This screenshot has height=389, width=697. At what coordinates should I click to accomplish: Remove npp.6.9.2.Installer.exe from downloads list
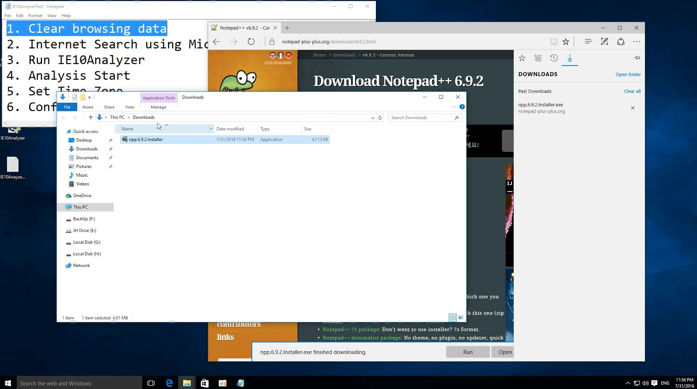tap(633, 108)
